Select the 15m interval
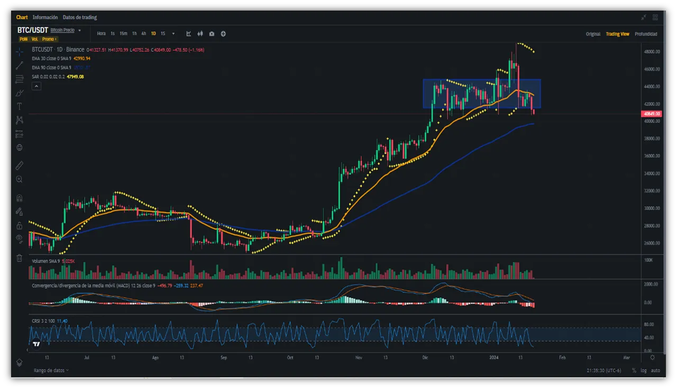This screenshot has height=389, width=677. coord(123,33)
